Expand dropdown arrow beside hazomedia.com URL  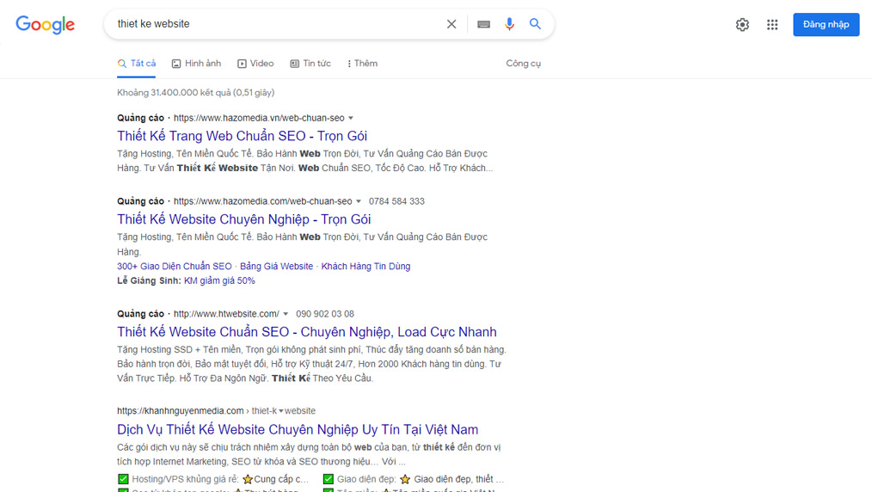click(359, 201)
